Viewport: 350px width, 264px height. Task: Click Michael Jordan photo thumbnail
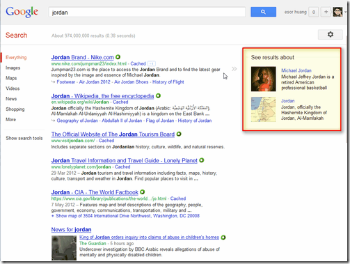coord(264,79)
